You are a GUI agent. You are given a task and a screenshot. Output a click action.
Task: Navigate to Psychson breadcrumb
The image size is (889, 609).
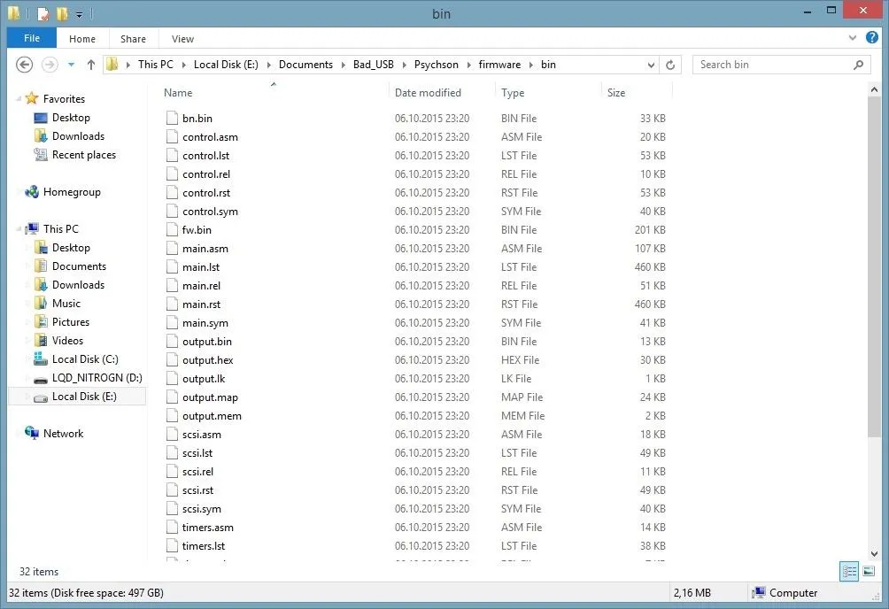coord(436,65)
